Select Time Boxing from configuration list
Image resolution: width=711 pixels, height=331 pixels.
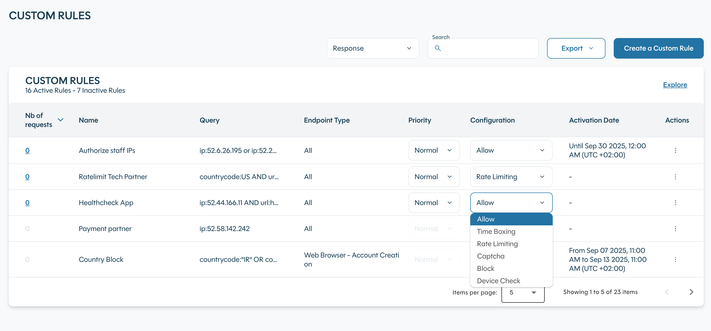tap(496, 232)
